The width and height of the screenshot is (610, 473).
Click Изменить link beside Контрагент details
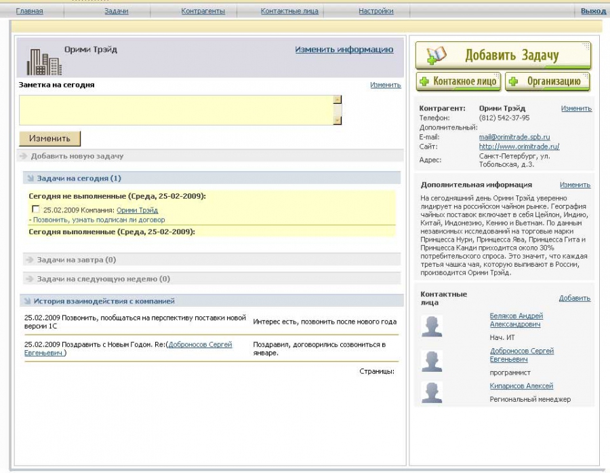(x=576, y=109)
